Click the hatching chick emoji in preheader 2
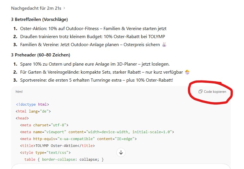This screenshot has width=244, height=169. (187, 72)
